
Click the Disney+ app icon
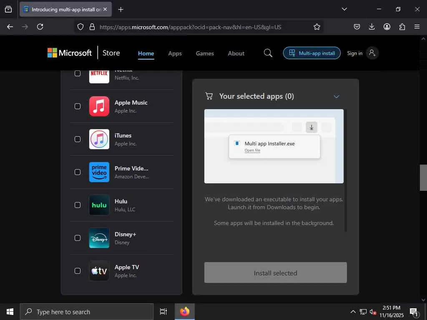pyautogui.click(x=99, y=238)
